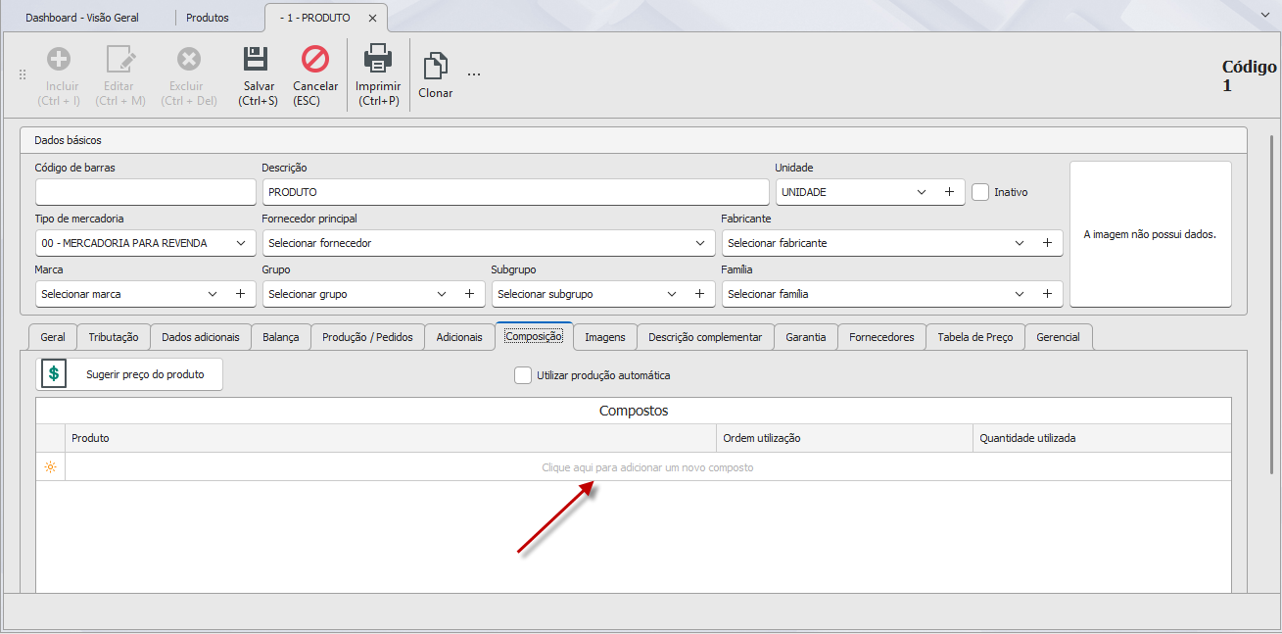
Task: Open the Marca dropdown
Action: pos(214,294)
